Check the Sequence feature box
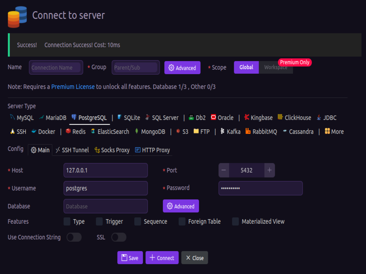 click(138, 221)
